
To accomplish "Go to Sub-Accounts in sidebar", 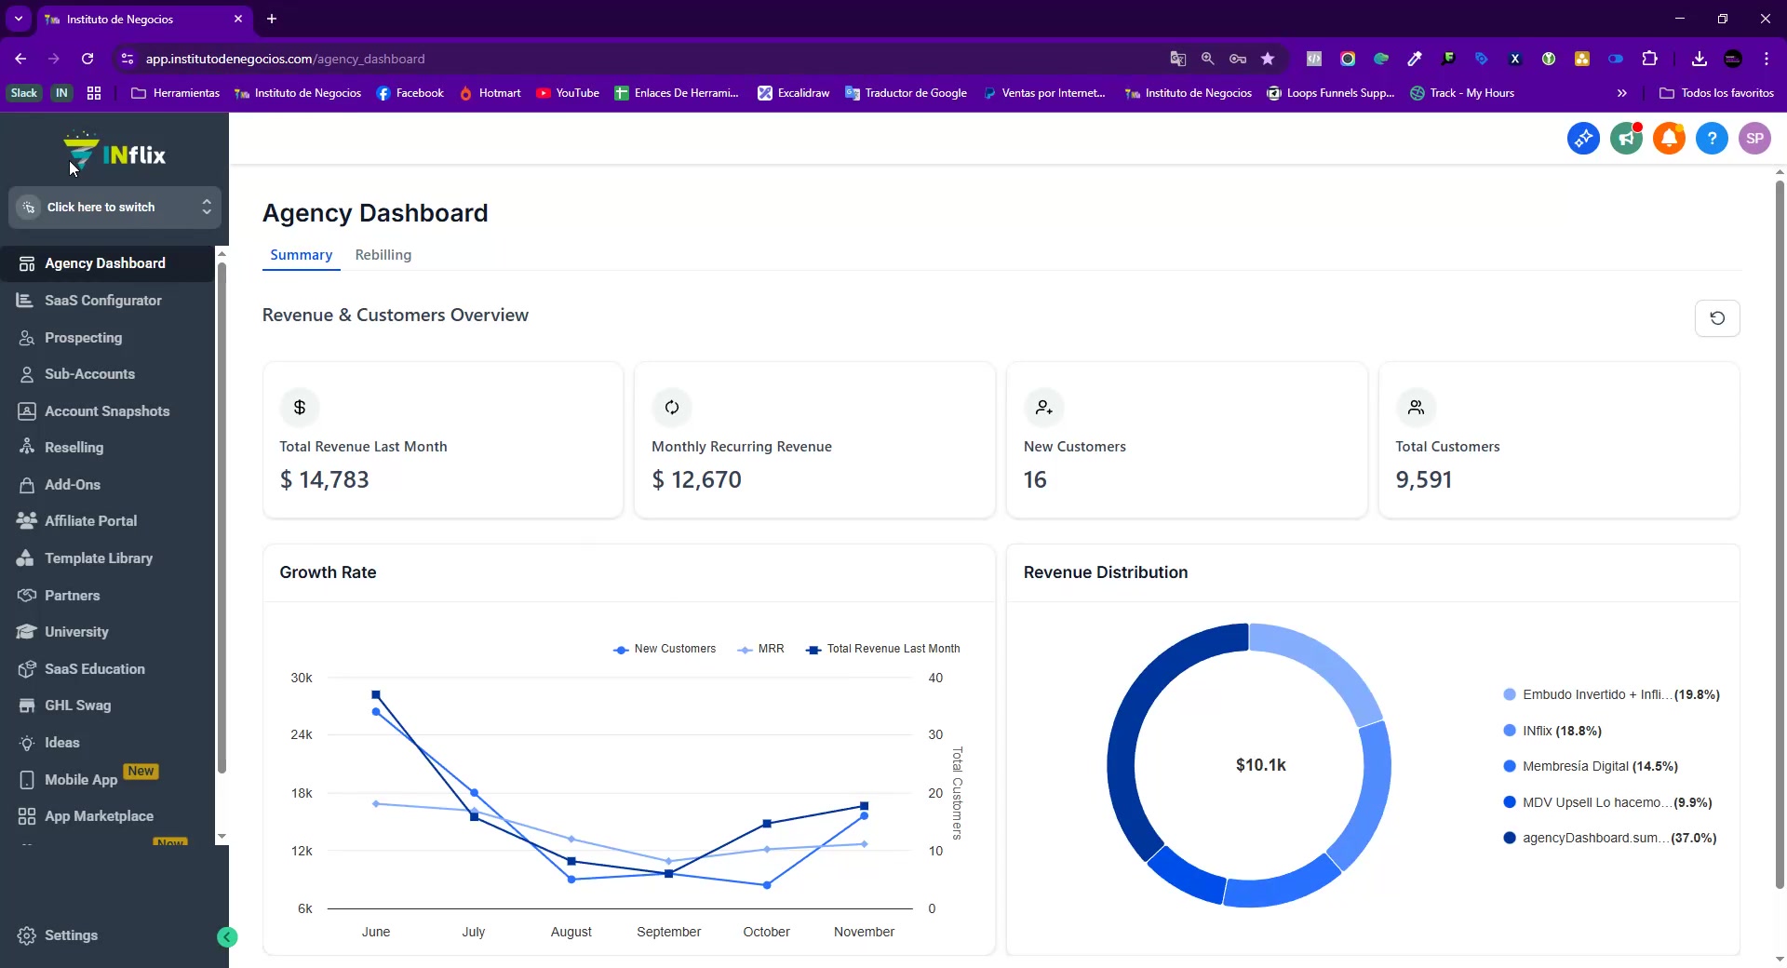I will click(89, 374).
